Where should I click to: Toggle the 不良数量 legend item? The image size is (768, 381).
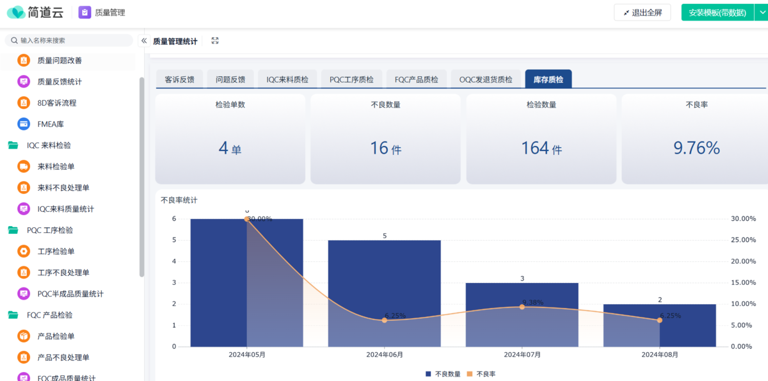[443, 374]
